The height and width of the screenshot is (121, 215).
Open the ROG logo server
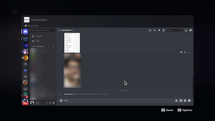26,45
